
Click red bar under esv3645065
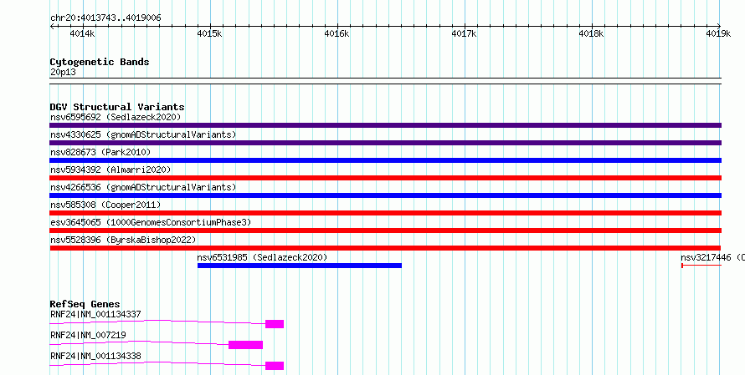point(385,231)
